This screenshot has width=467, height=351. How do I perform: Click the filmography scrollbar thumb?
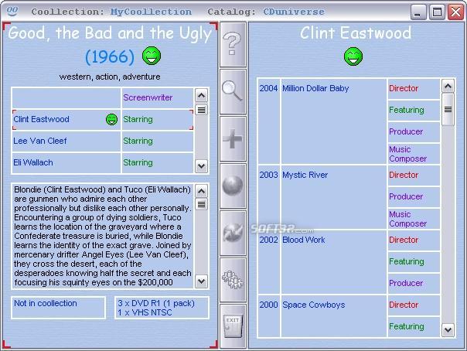[448, 109]
